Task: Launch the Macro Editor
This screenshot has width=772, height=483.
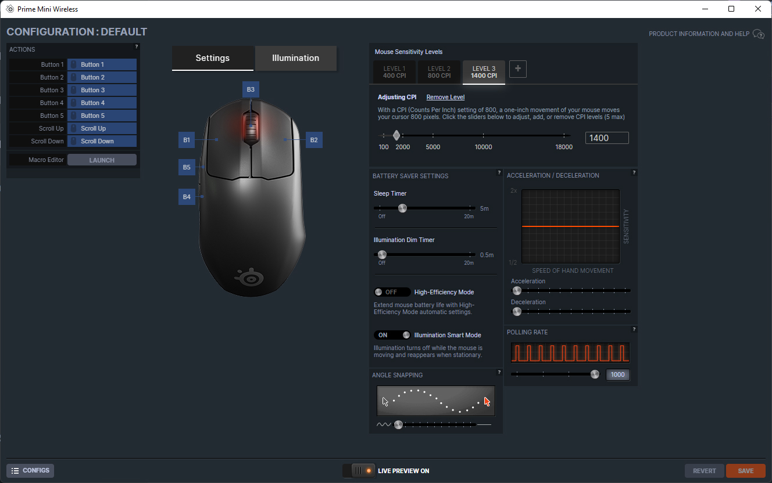Action: click(102, 160)
